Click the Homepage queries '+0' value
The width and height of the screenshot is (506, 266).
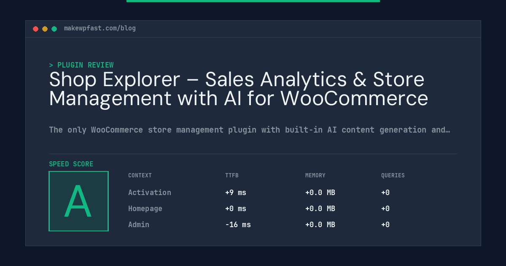(385, 209)
